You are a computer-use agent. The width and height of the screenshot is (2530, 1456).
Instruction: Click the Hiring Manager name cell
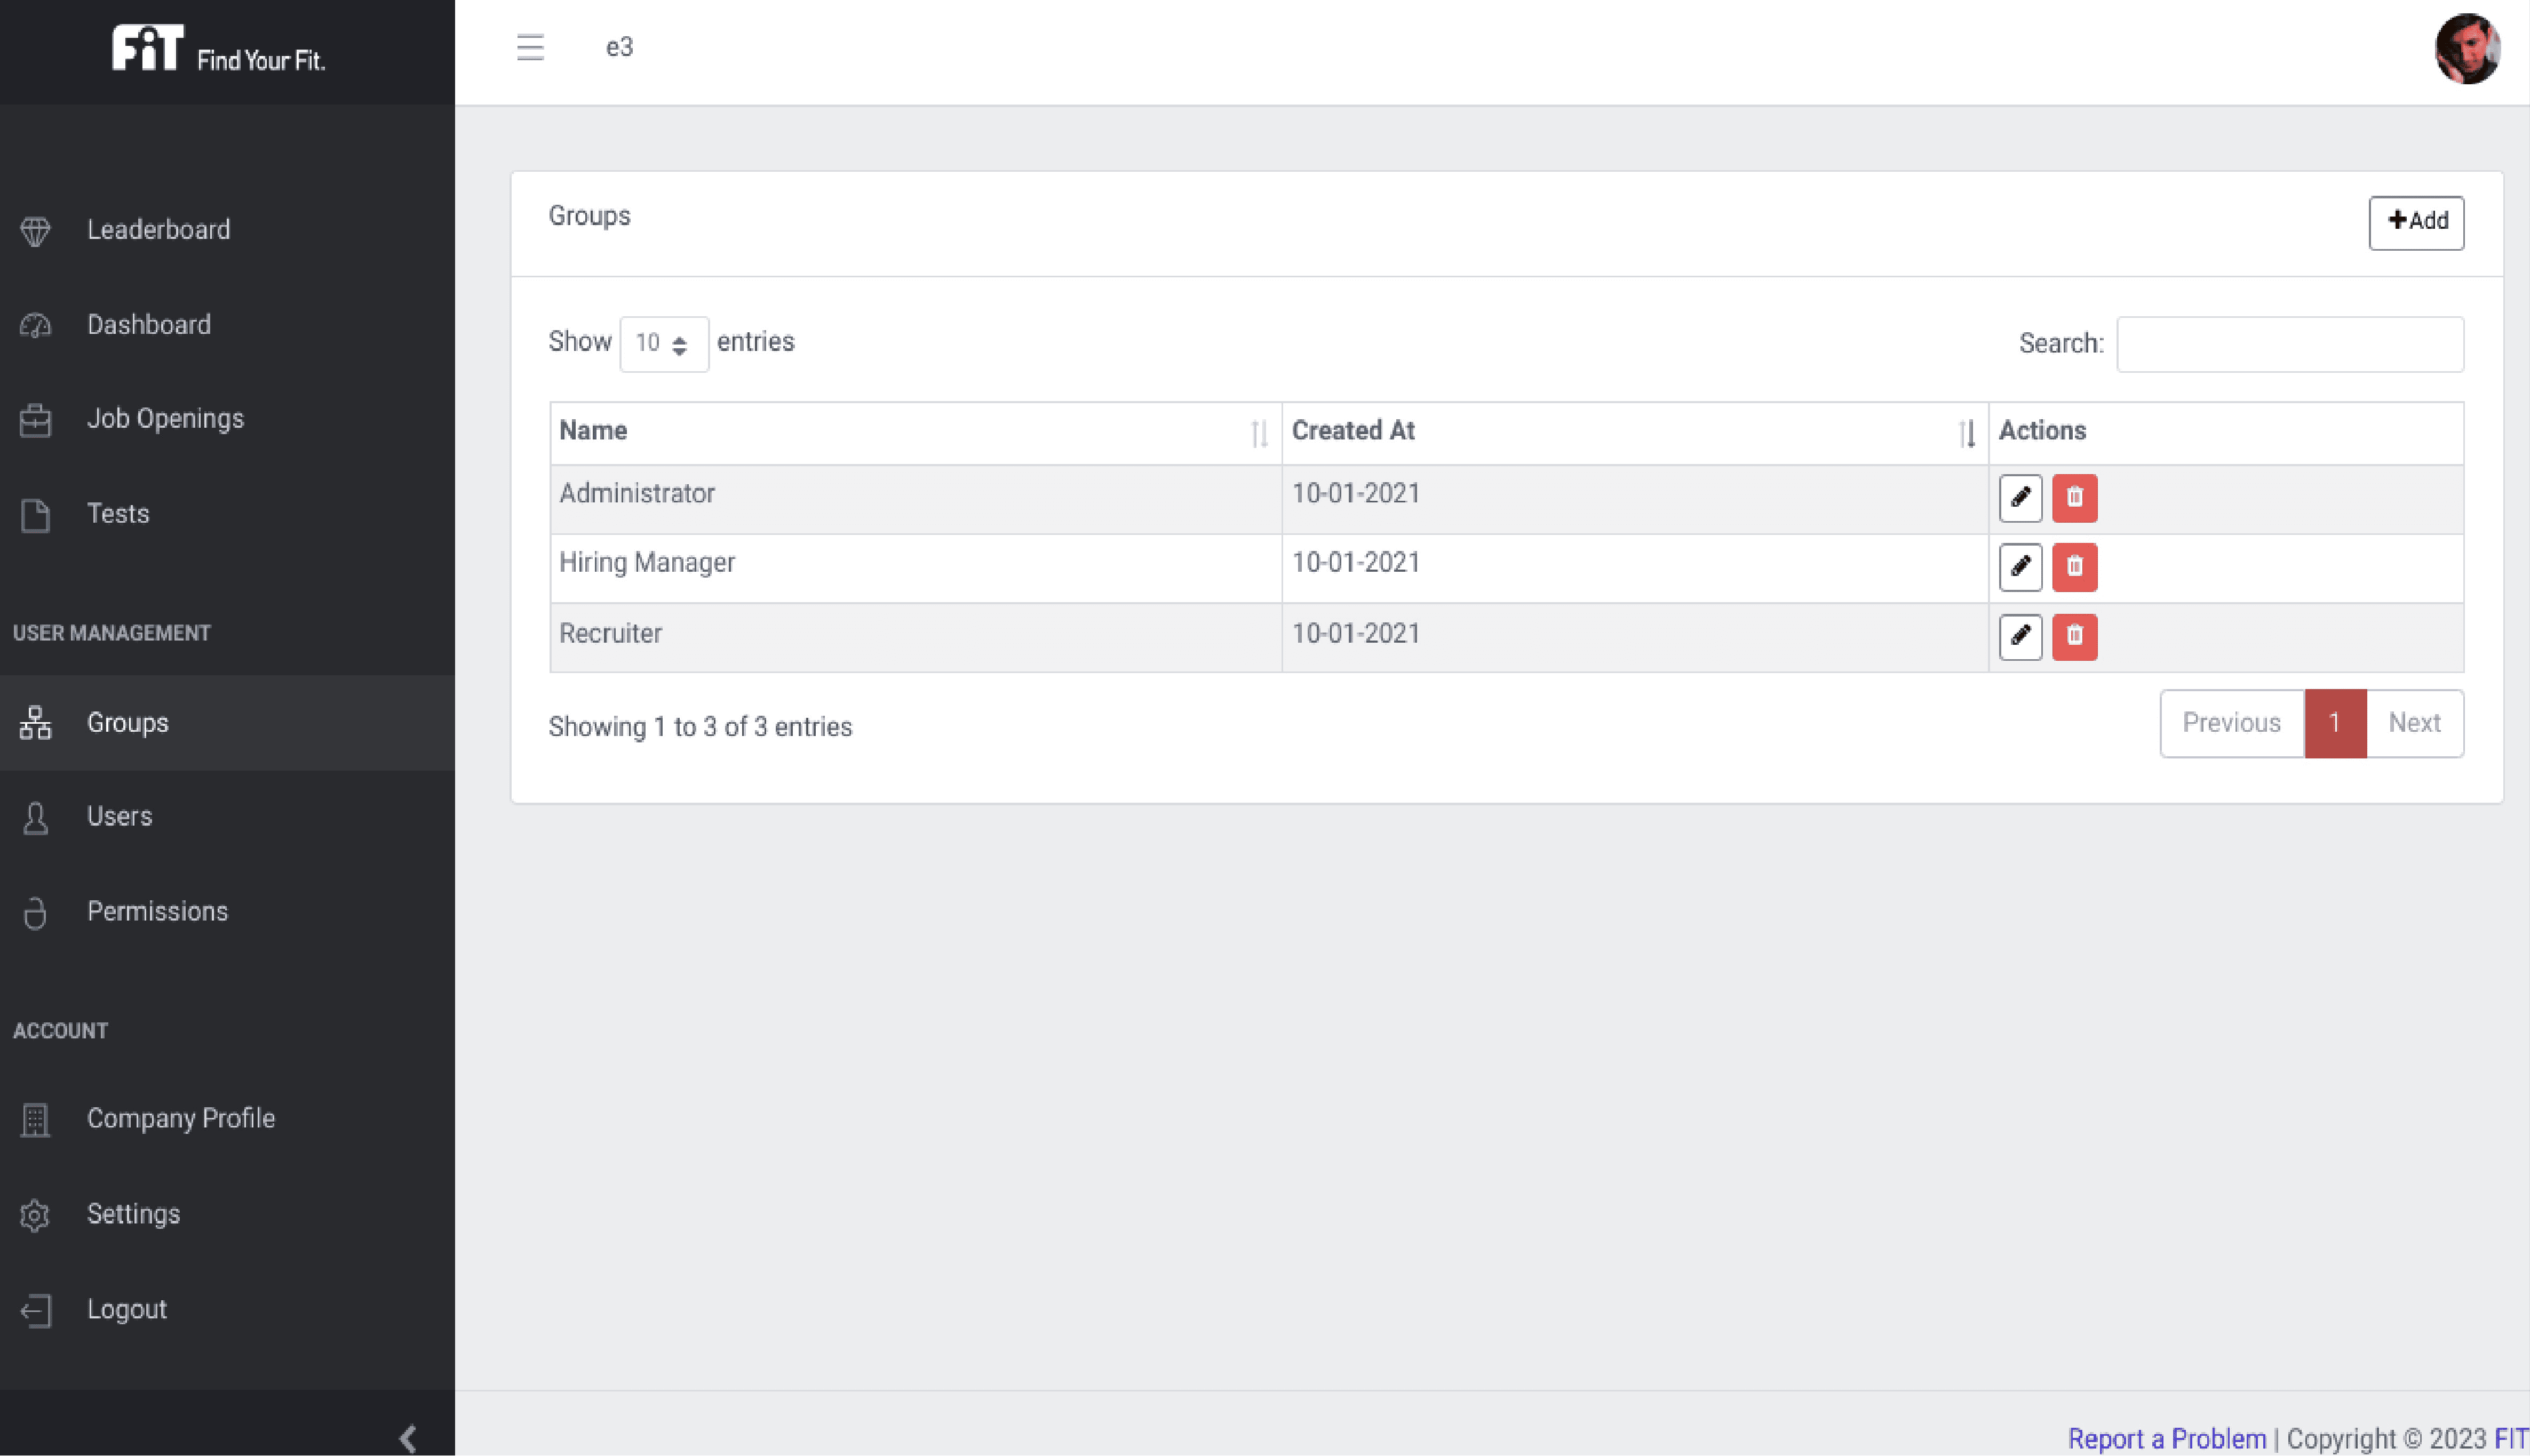916,568
